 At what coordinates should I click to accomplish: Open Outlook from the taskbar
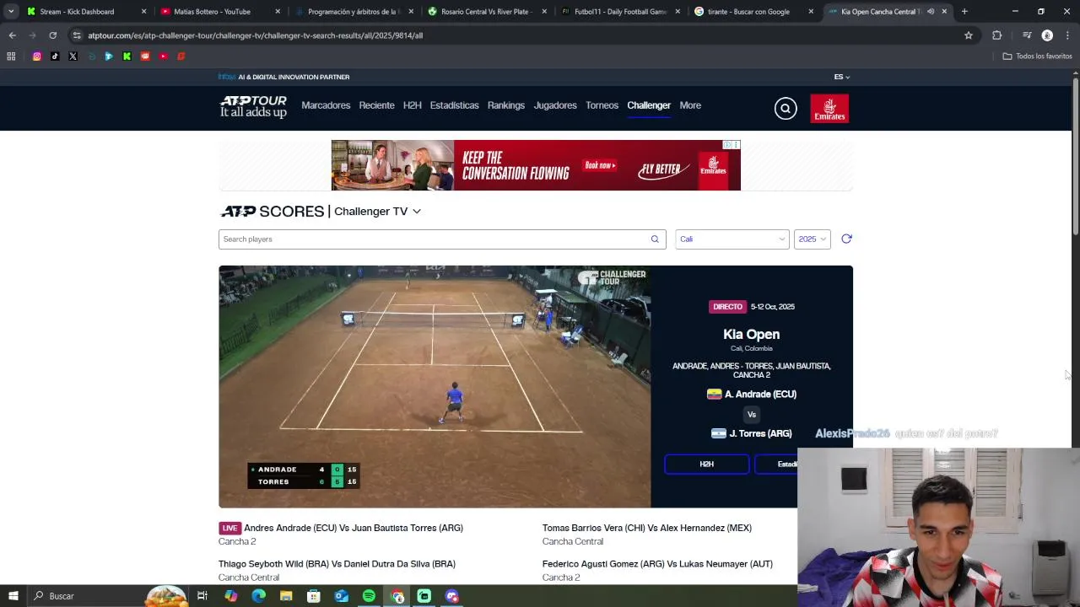[341, 596]
